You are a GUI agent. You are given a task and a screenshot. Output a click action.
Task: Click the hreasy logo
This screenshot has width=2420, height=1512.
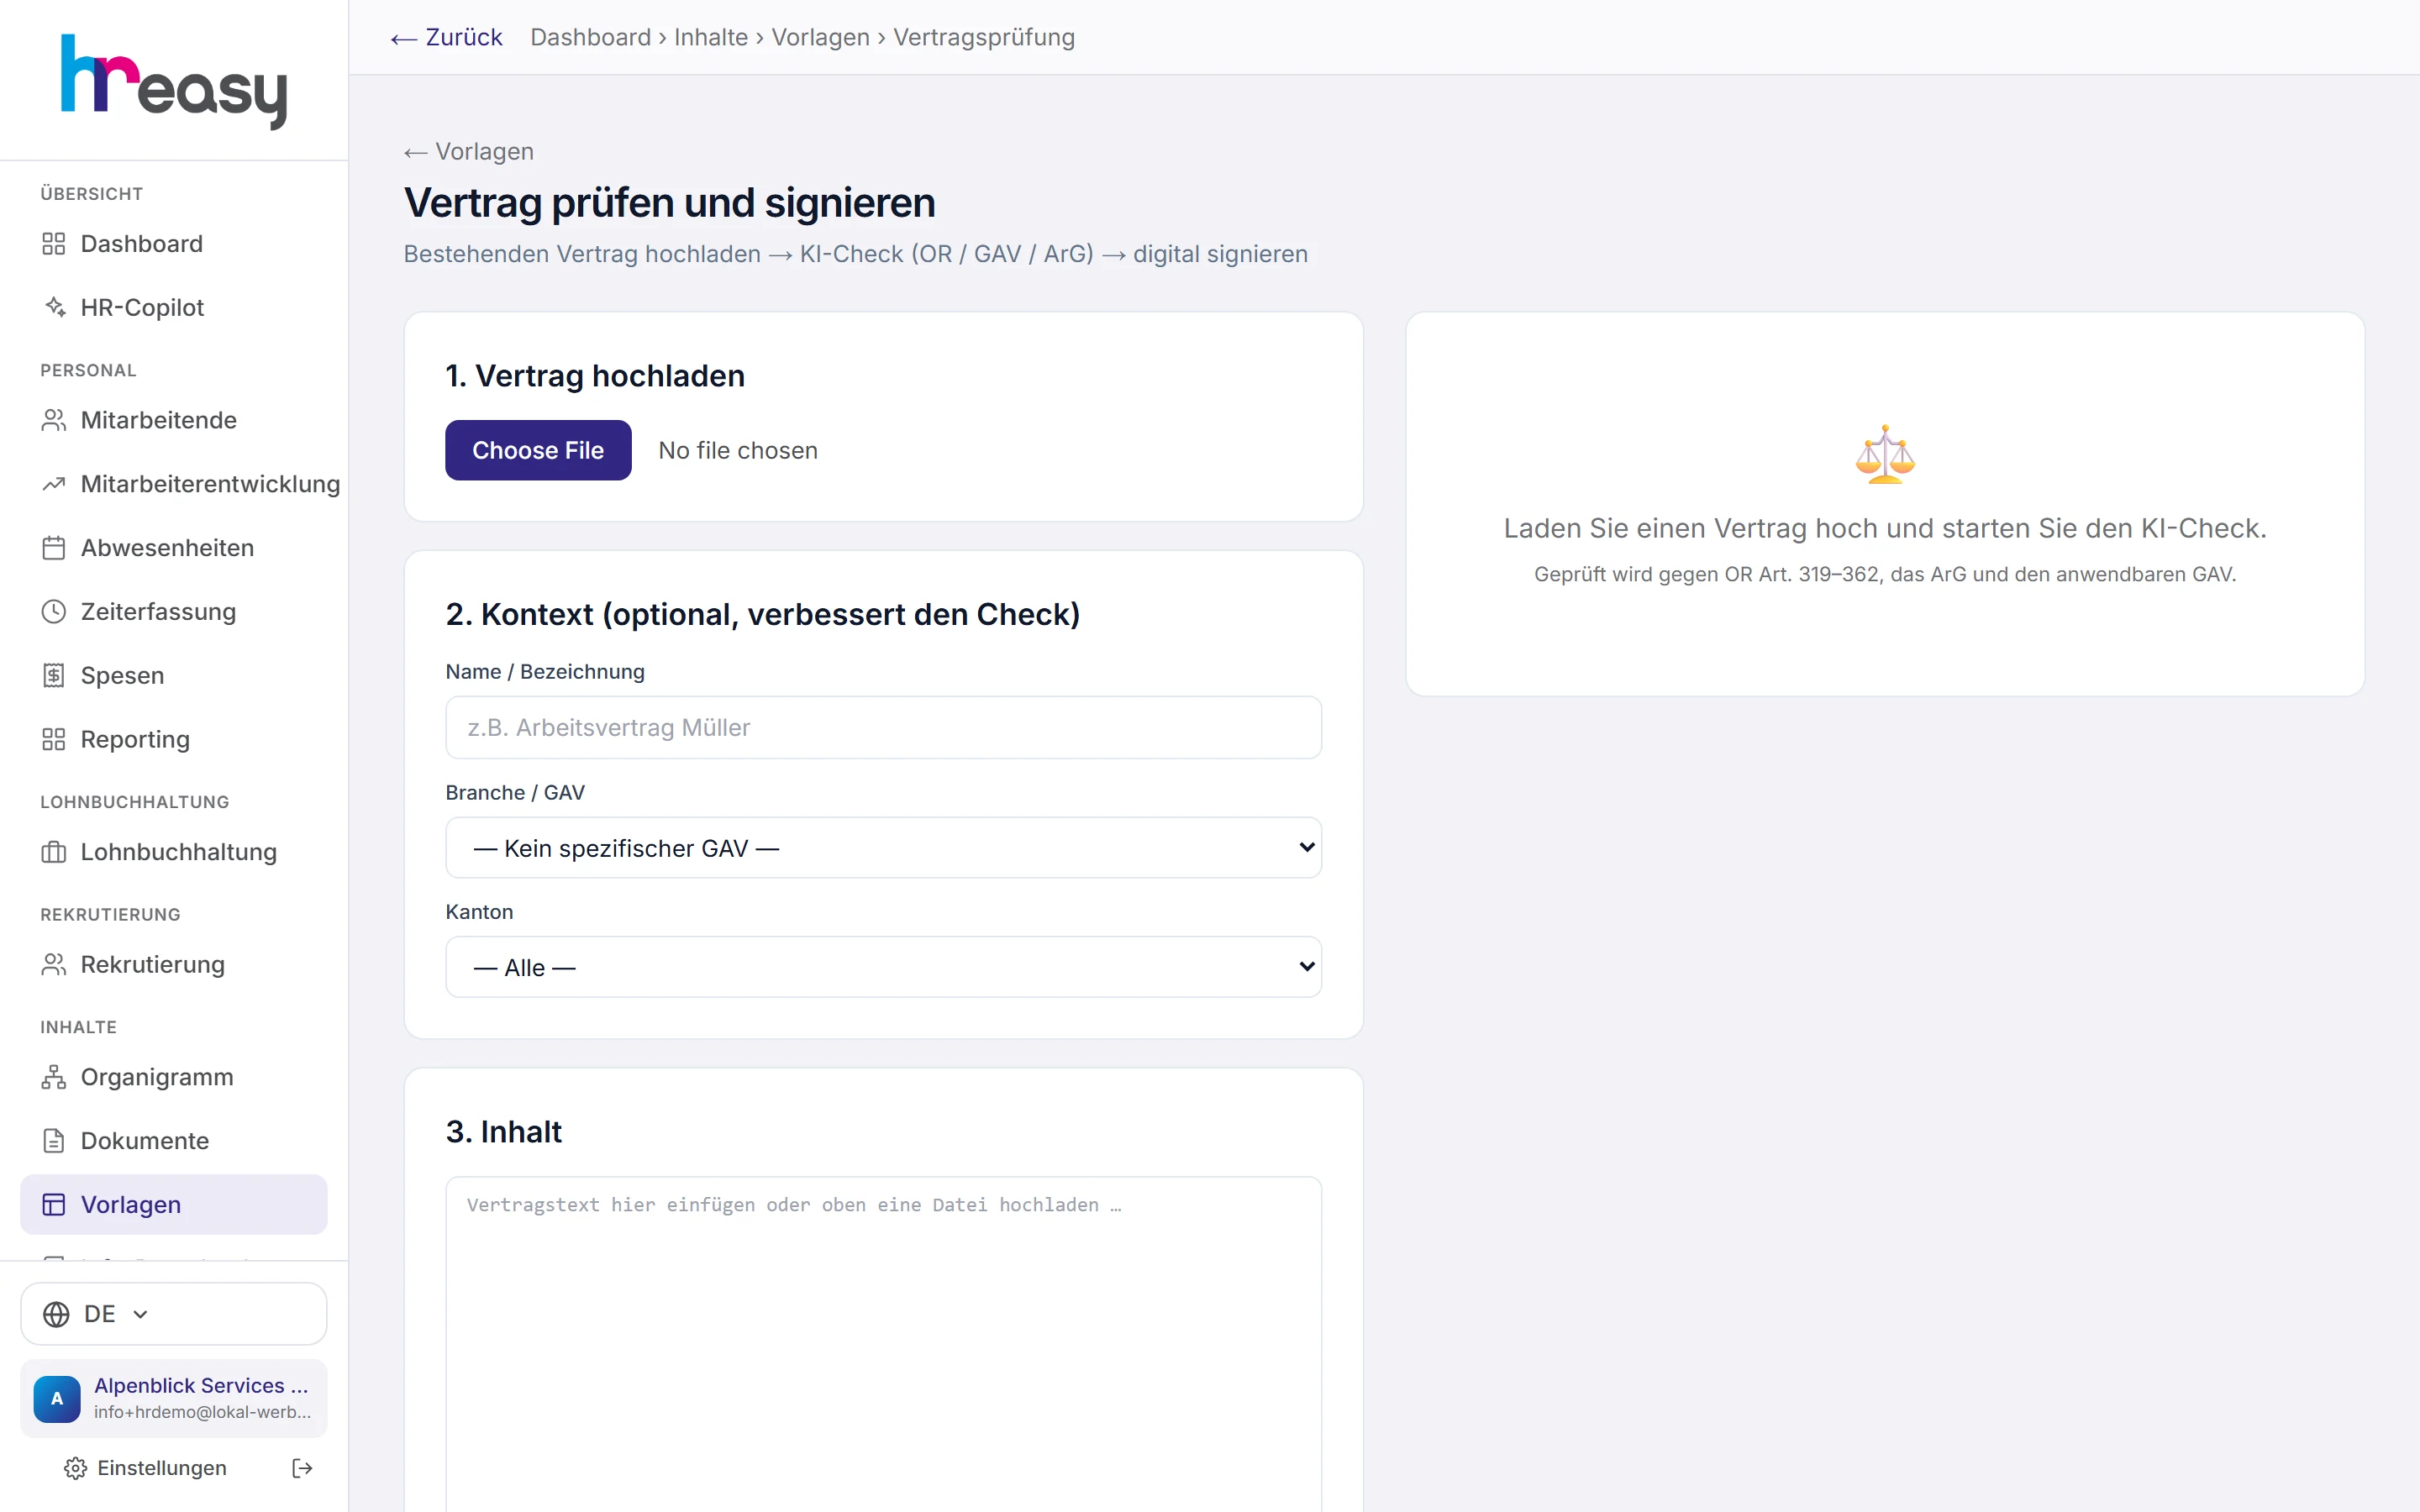coord(174,82)
